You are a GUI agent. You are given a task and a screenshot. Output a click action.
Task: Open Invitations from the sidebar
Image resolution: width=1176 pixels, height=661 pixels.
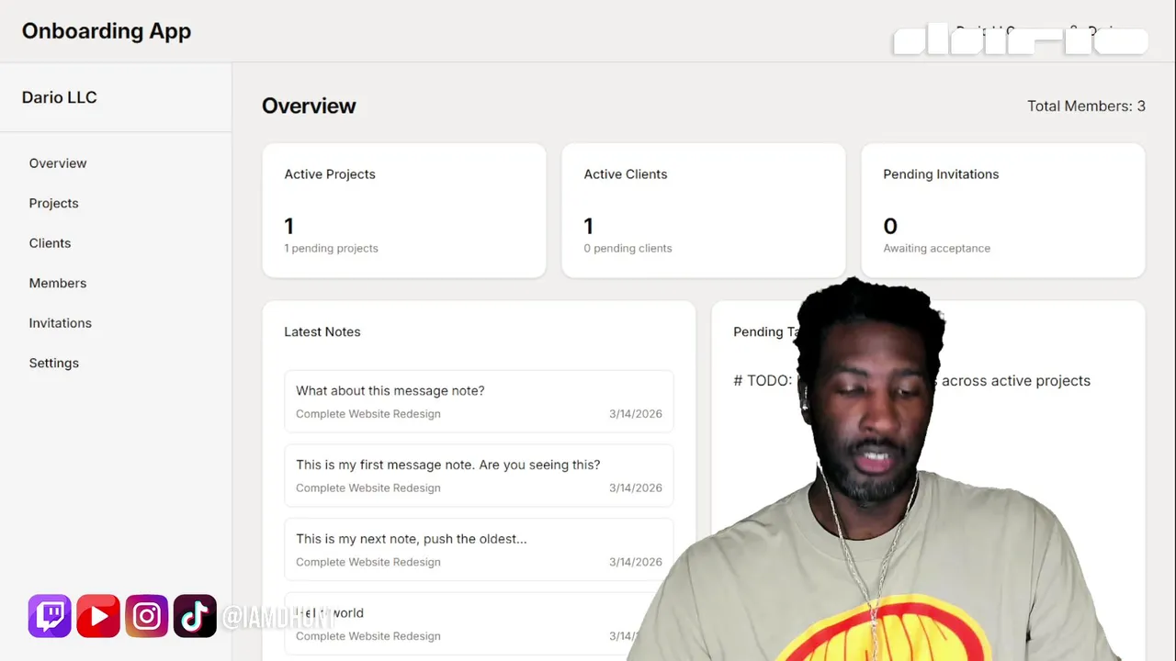pyautogui.click(x=61, y=323)
